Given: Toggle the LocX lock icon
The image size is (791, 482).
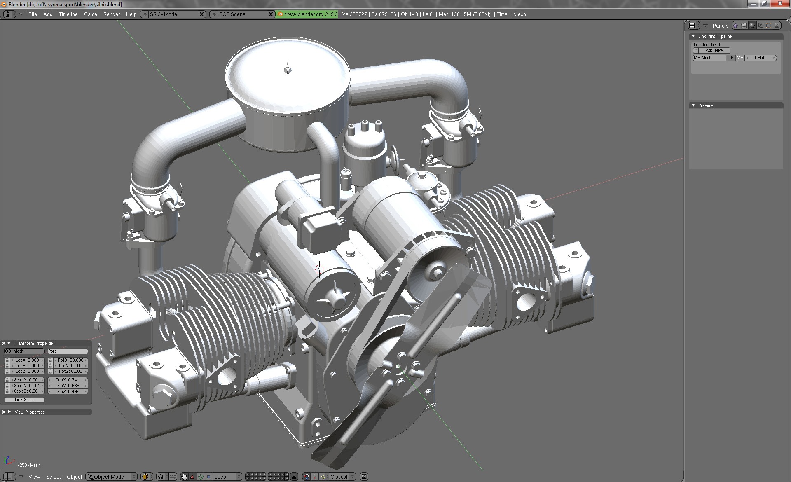Looking at the screenshot, I should pyautogui.click(x=7, y=360).
